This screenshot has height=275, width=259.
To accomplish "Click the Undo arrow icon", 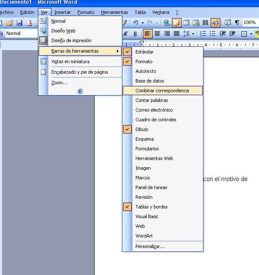I will pyautogui.click(x=136, y=23).
